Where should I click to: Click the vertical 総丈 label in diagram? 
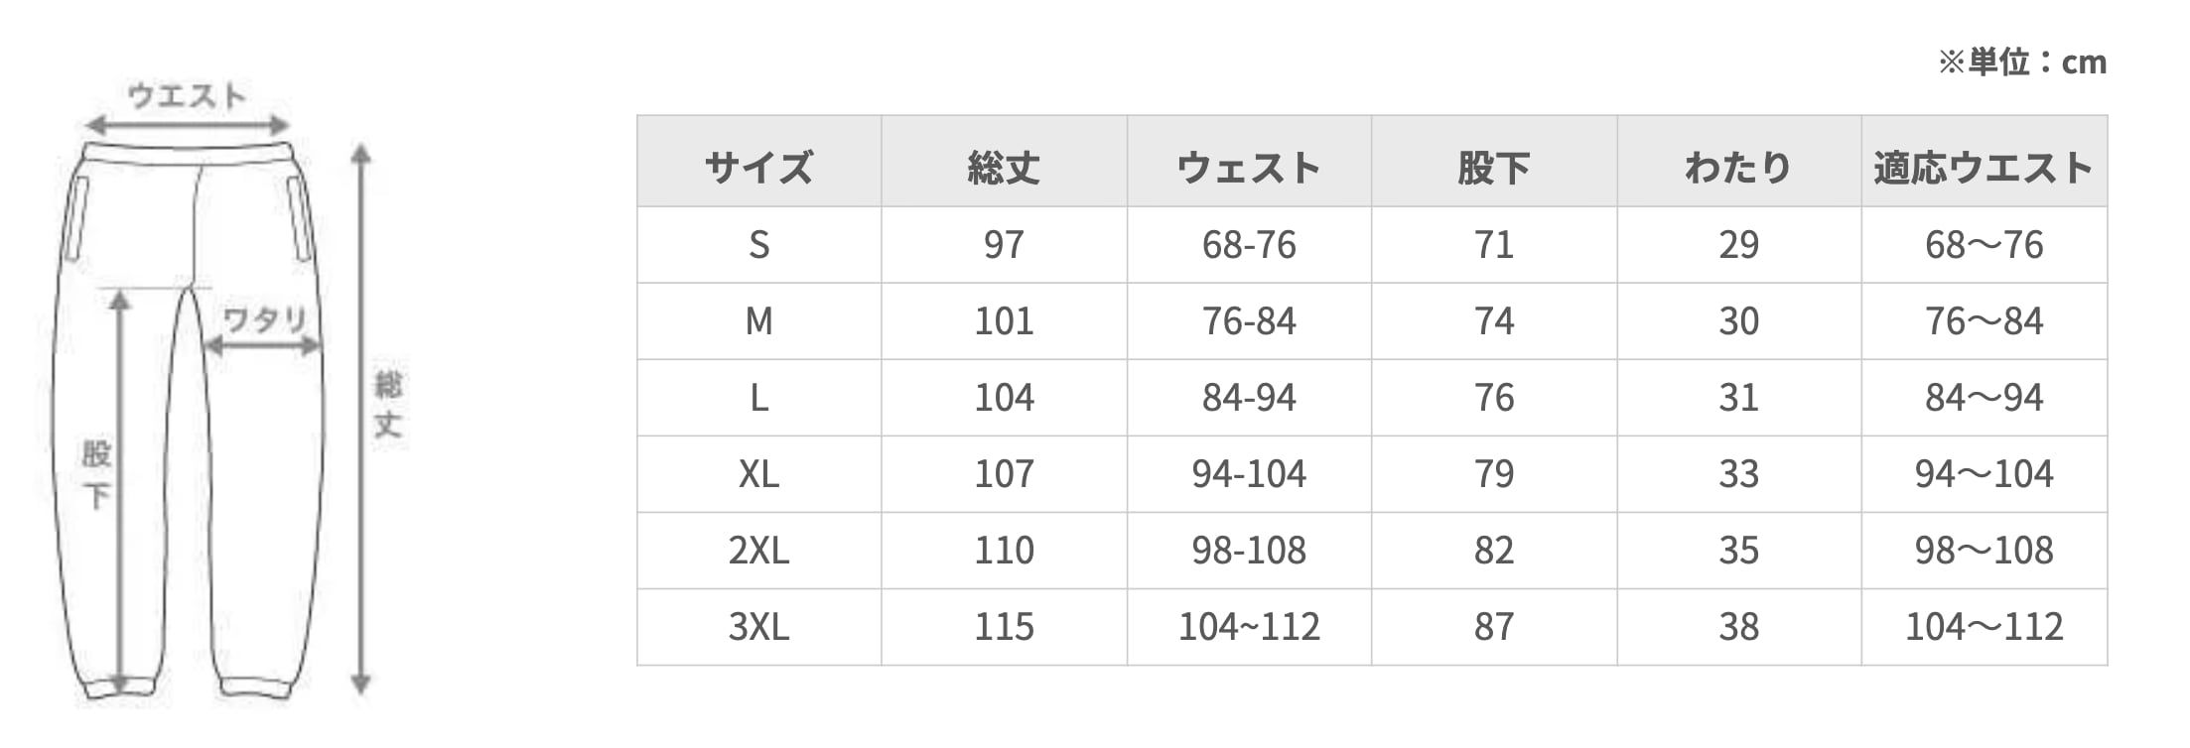tap(388, 405)
